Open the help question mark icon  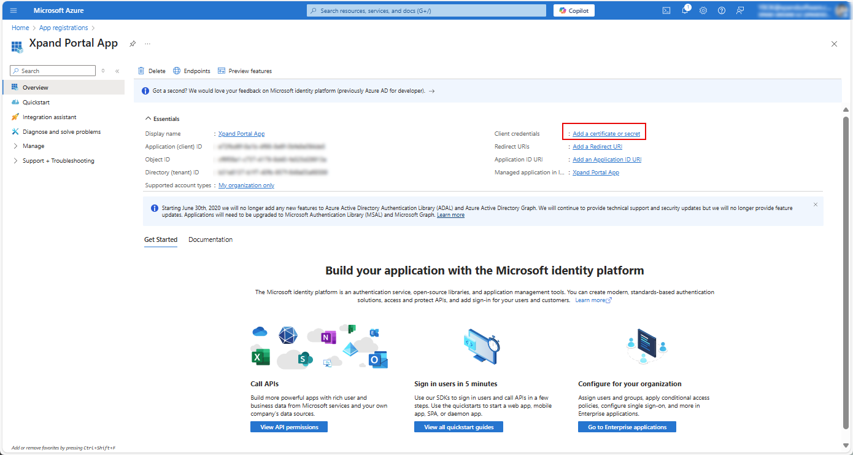722,10
